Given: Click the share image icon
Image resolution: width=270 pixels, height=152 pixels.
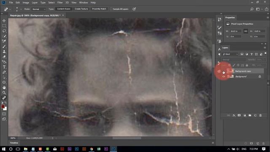Looking at the screenshot, I should 266,9.
